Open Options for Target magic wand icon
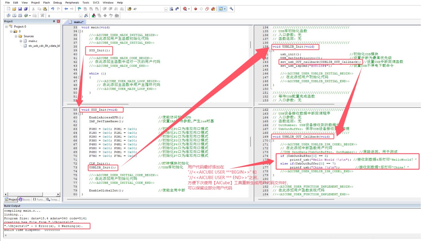Viewport: 422px width, 241px height. pos(86,16)
